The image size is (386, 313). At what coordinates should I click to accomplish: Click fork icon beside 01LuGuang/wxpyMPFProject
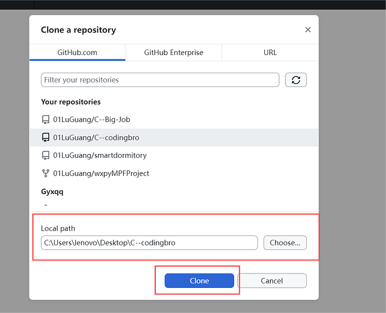pyautogui.click(x=46, y=173)
